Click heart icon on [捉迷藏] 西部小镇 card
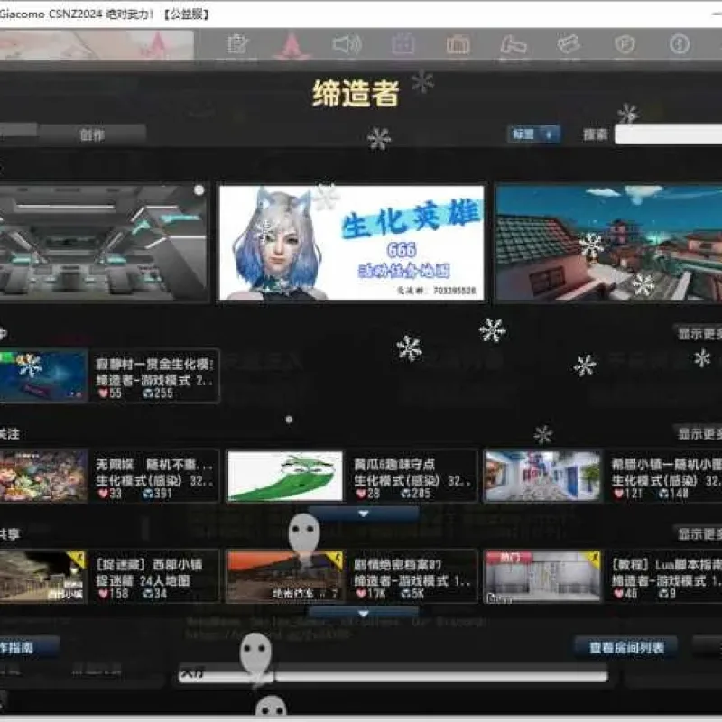The height and width of the screenshot is (722, 722). pos(103,594)
